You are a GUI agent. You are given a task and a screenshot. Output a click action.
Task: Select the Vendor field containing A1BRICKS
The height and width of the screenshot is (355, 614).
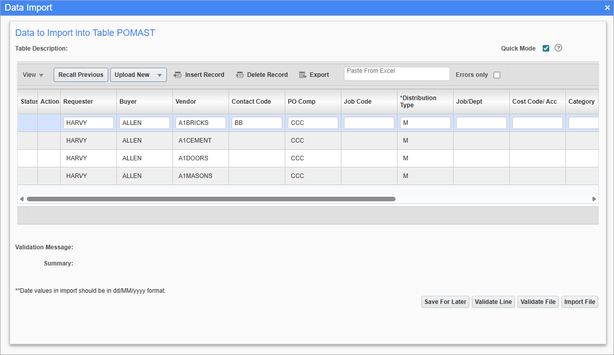click(x=200, y=122)
